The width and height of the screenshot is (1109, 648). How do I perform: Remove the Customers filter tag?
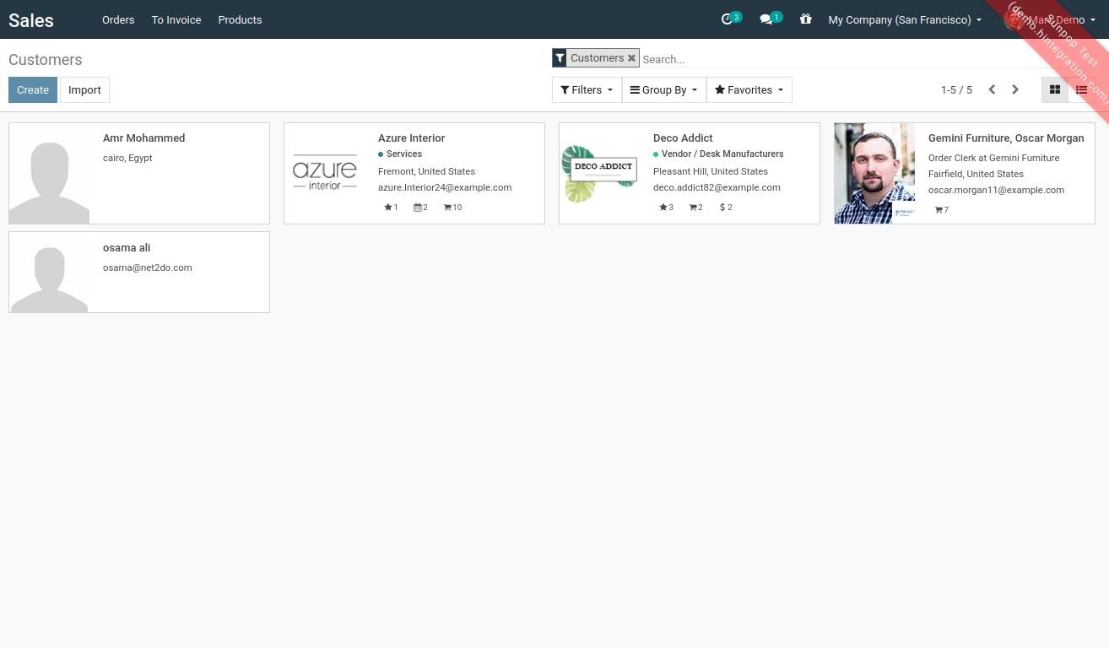click(x=631, y=58)
